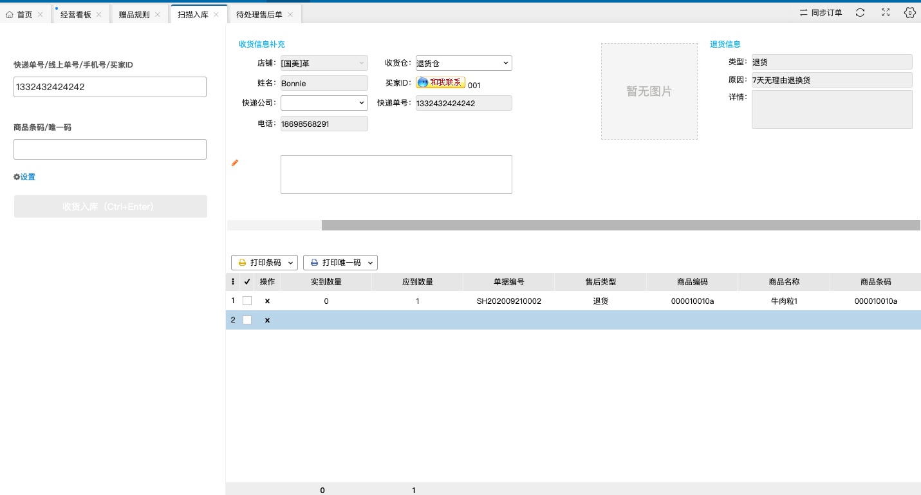Expand the 打印条码 dropdown arrow
921x495 pixels.
(x=291, y=263)
